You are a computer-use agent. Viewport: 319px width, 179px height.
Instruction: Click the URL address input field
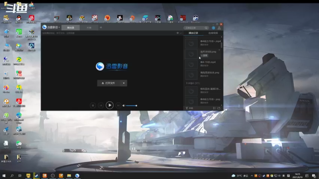(108, 33)
